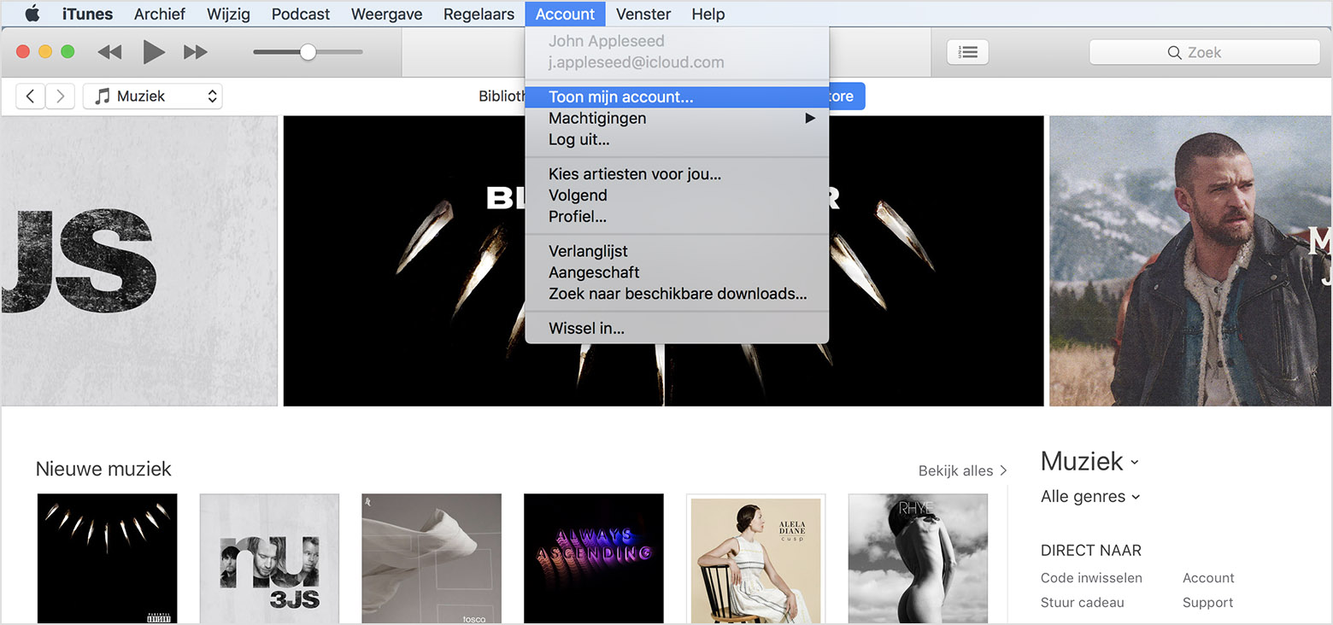The height and width of the screenshot is (625, 1333).
Task: Open the Apple menu
Action: 32,14
